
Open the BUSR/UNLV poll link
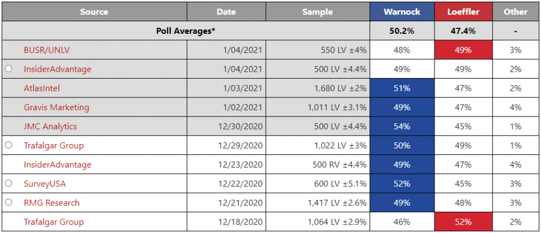coord(48,50)
